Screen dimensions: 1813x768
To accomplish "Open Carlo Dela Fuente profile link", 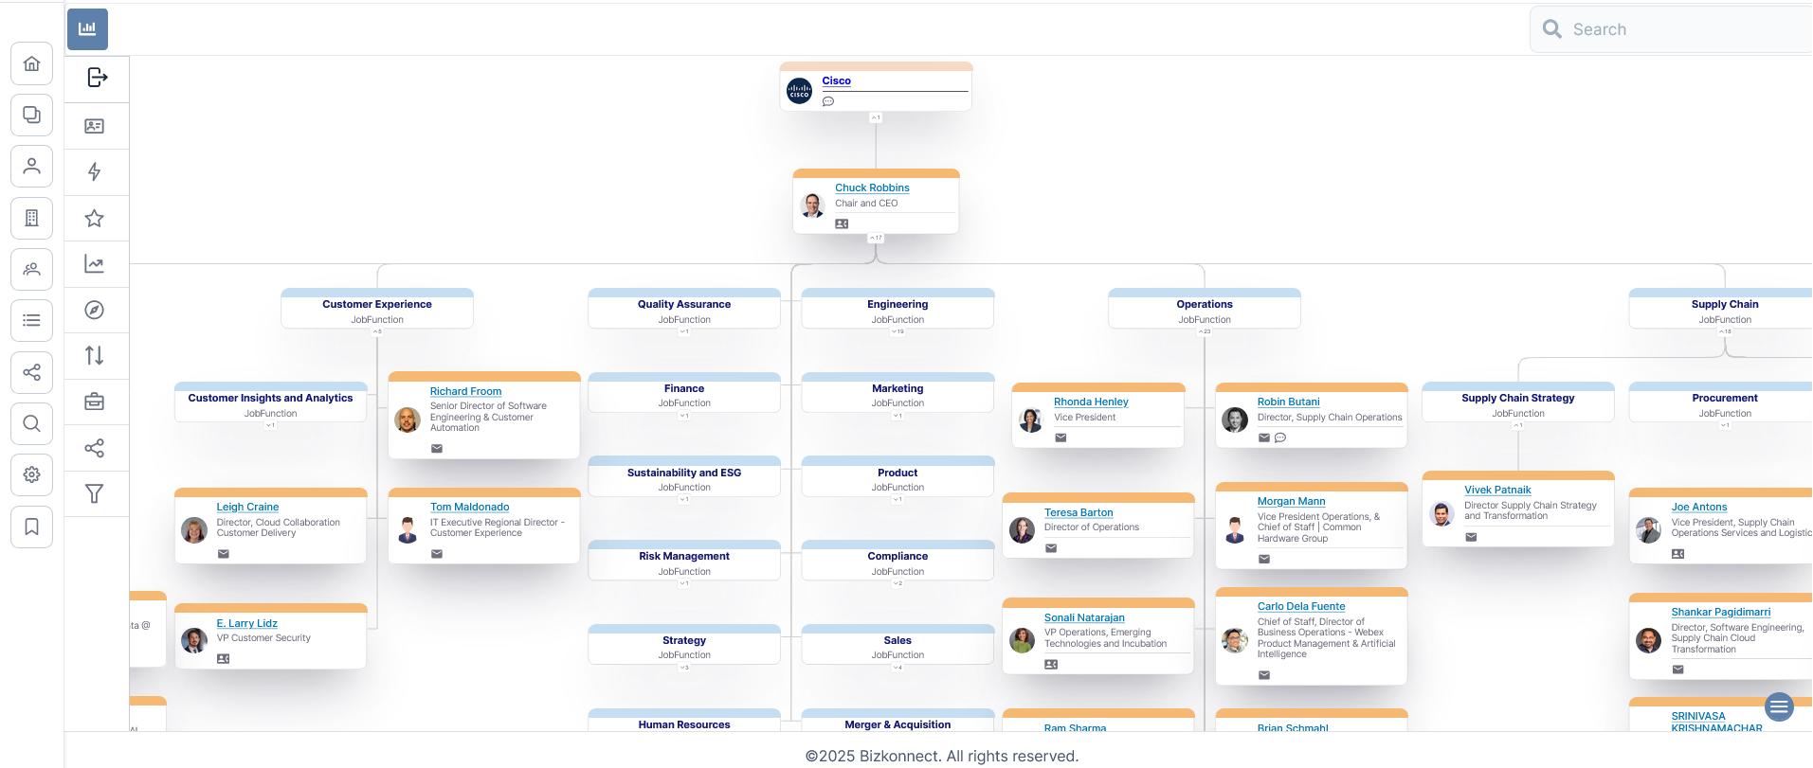I will click(1301, 607).
